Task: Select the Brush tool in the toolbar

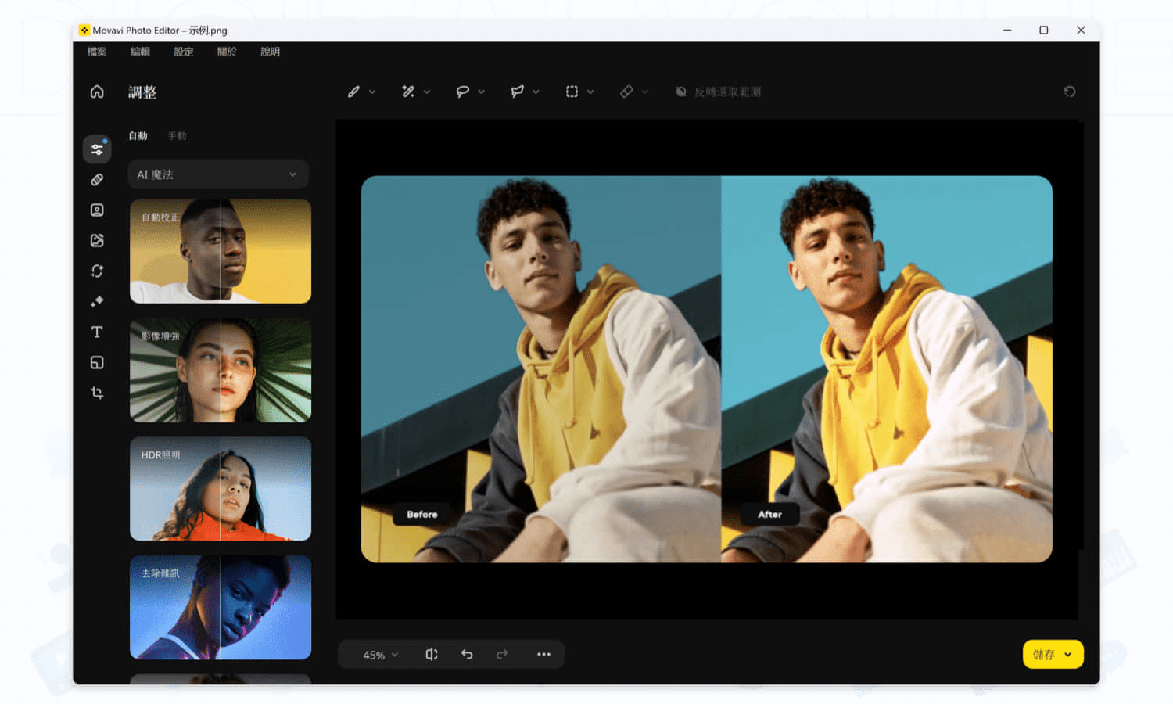Action: pos(353,92)
